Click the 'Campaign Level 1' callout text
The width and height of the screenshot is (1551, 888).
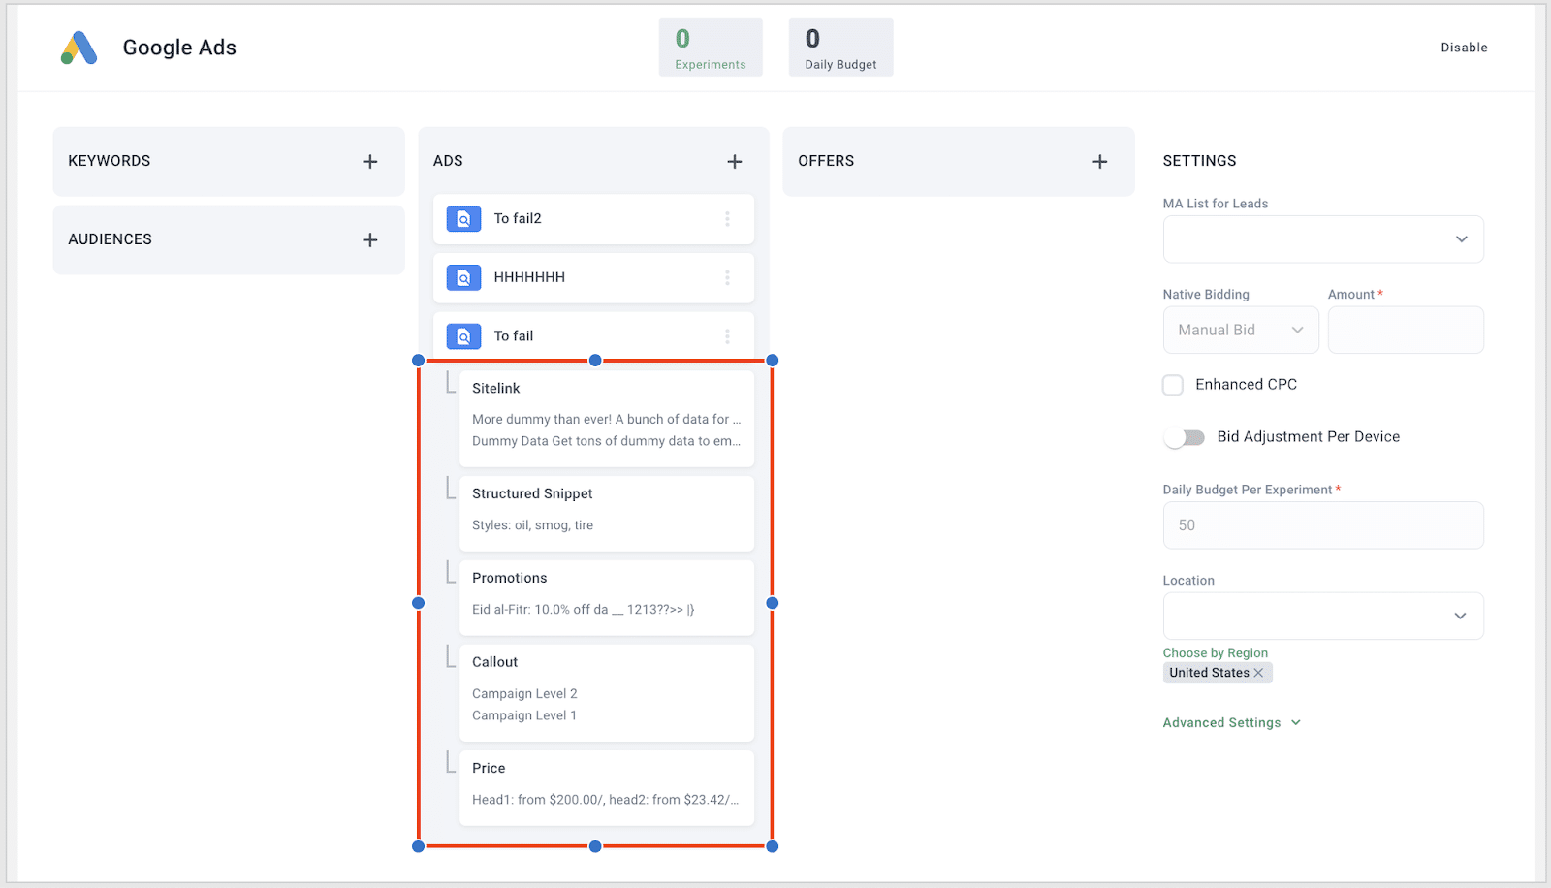coord(524,715)
